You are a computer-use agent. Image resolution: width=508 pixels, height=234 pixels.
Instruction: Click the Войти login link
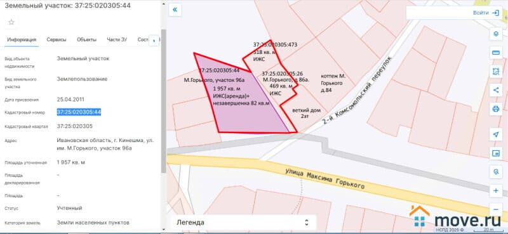(x=481, y=13)
